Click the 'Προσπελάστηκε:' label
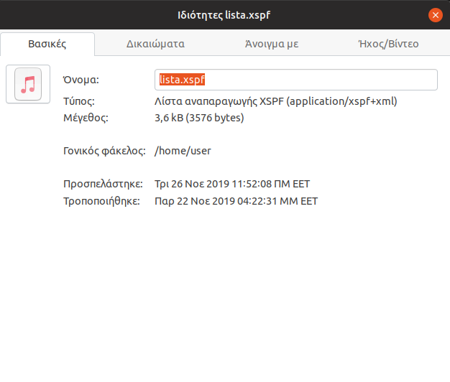Viewport: 450px width, 382px height. (x=103, y=184)
